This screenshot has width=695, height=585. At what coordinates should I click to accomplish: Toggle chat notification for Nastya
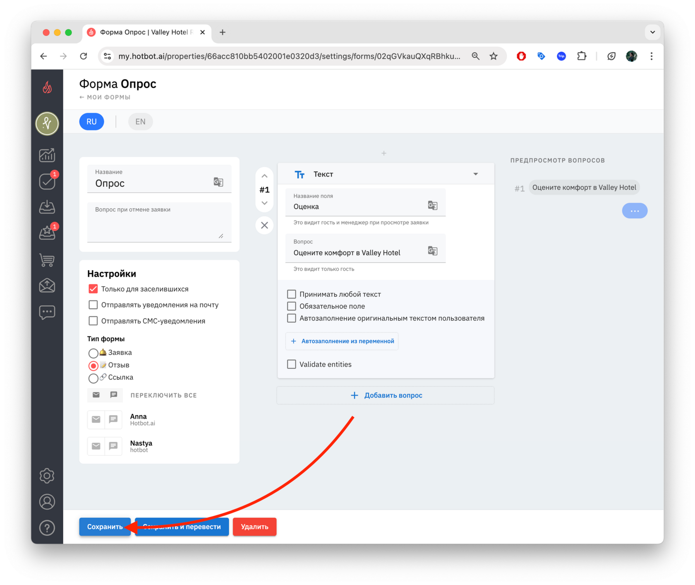(x=113, y=446)
